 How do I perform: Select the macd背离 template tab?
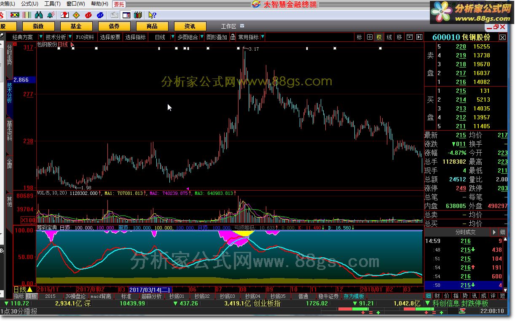(x=101, y=296)
